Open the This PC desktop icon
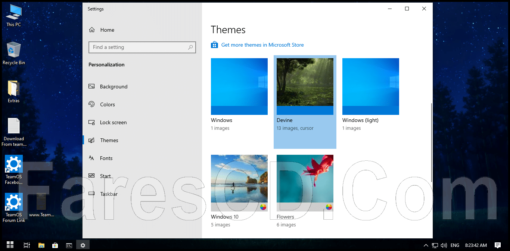Screen dimensions: 510x251 [x=14, y=16]
